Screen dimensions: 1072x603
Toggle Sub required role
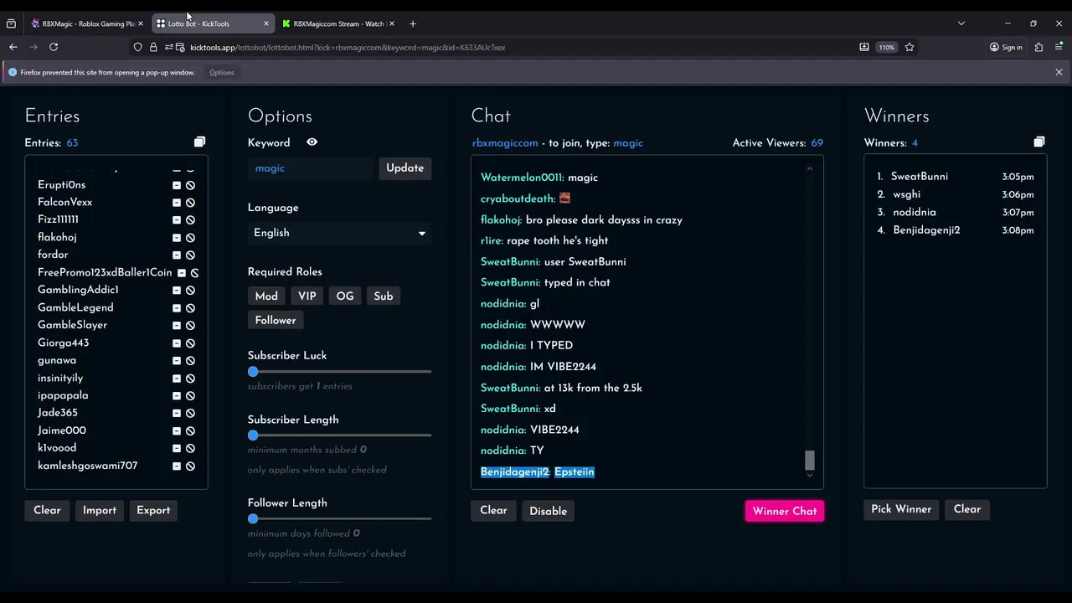pos(384,296)
